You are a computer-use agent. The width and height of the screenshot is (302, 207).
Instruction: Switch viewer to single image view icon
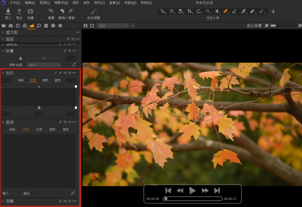tap(92, 26)
